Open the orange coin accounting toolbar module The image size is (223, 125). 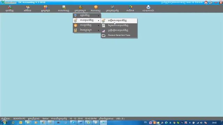95,9
